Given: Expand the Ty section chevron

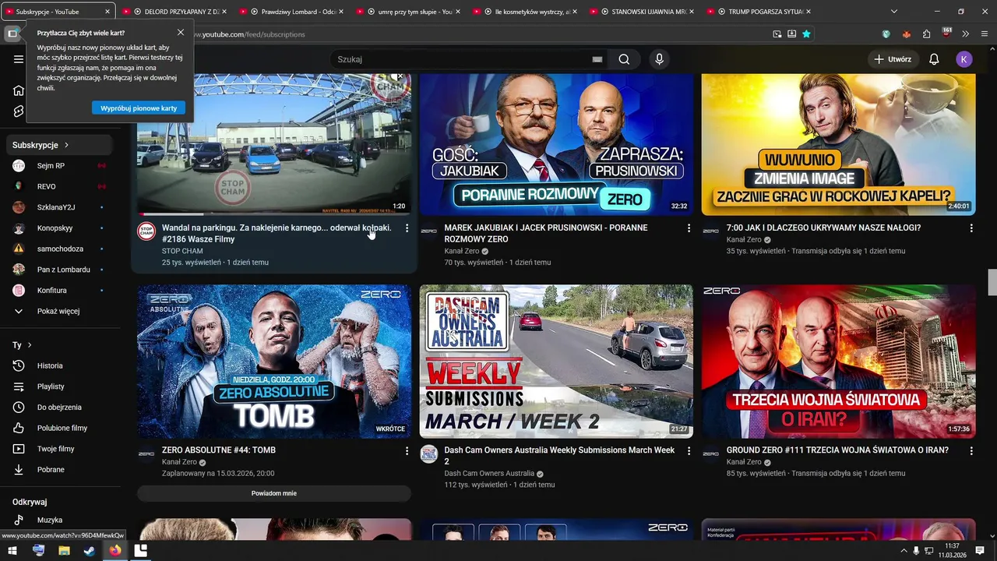Looking at the screenshot, I should pos(30,345).
